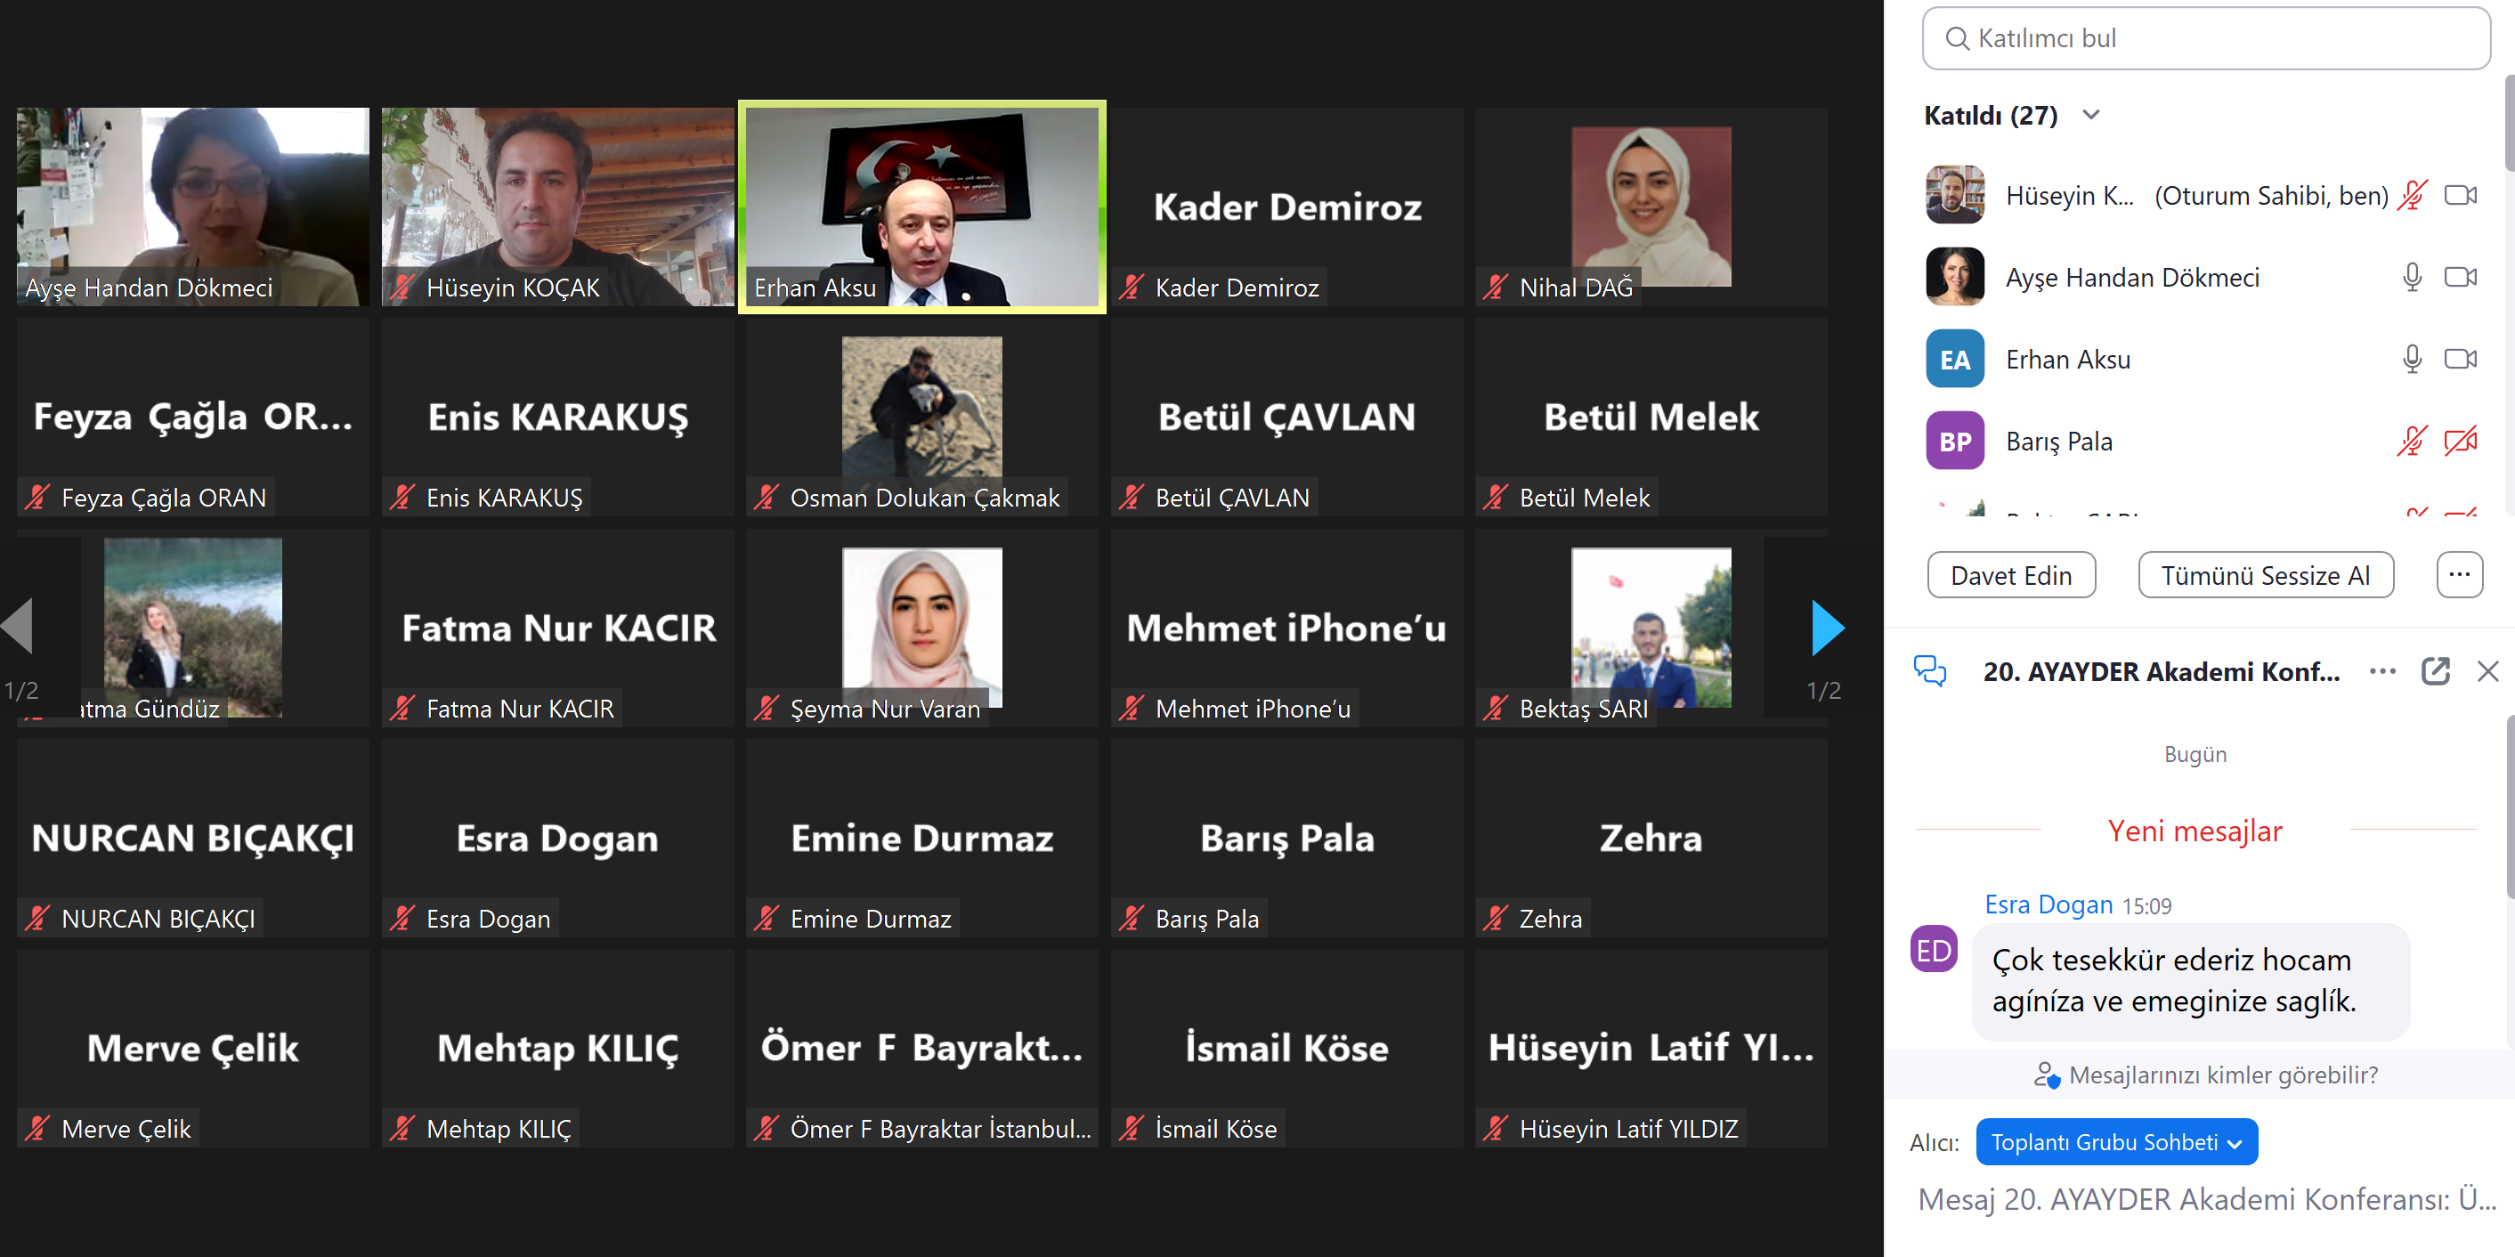Click Tümünü Sessize Al button
Screen dimensions: 2515x1257
(x=2265, y=575)
